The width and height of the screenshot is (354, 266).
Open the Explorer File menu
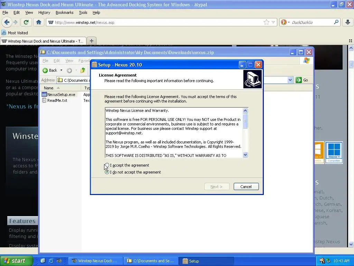coord(45,61)
